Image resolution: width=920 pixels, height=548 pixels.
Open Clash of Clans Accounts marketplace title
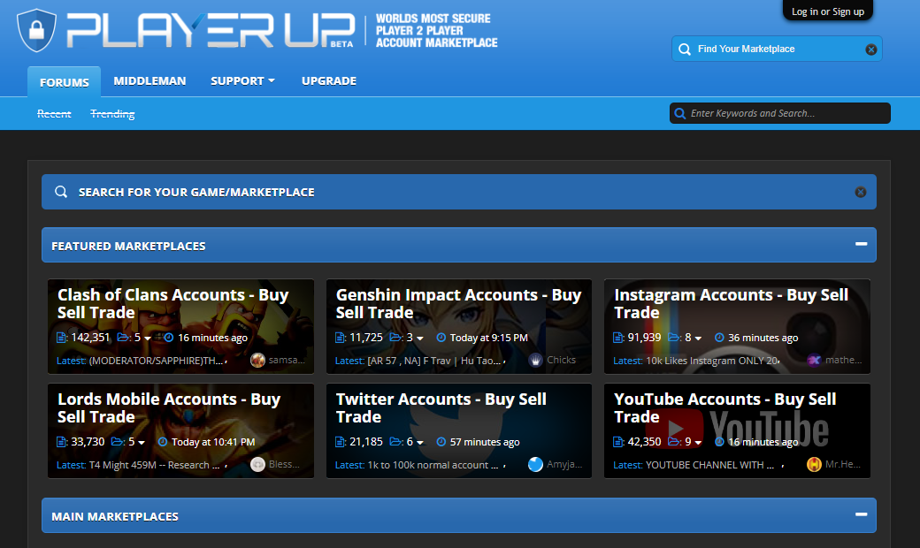[172, 303]
